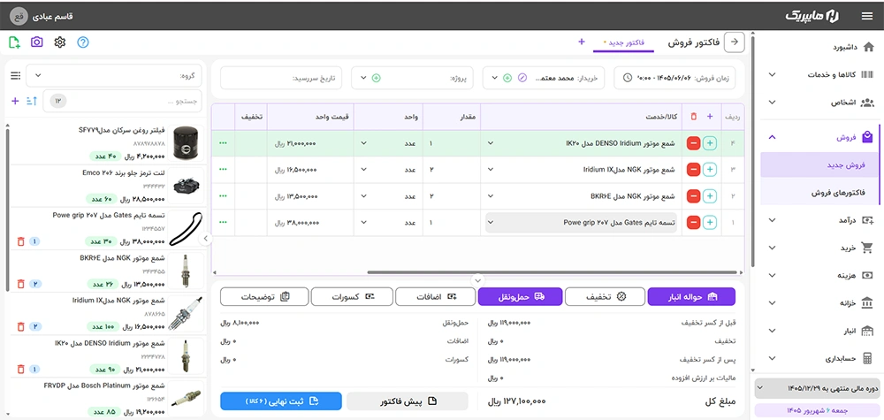This screenshot has width=884, height=420.
Task: Click the horizontal table scrollbar
Action: [x=550, y=272]
